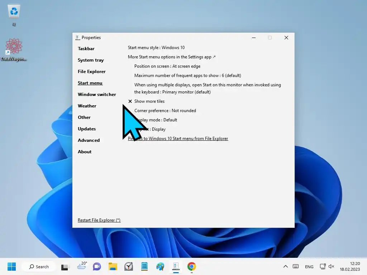The height and width of the screenshot is (275, 367).
Task: Change Corner preference setting
Action: (165, 111)
